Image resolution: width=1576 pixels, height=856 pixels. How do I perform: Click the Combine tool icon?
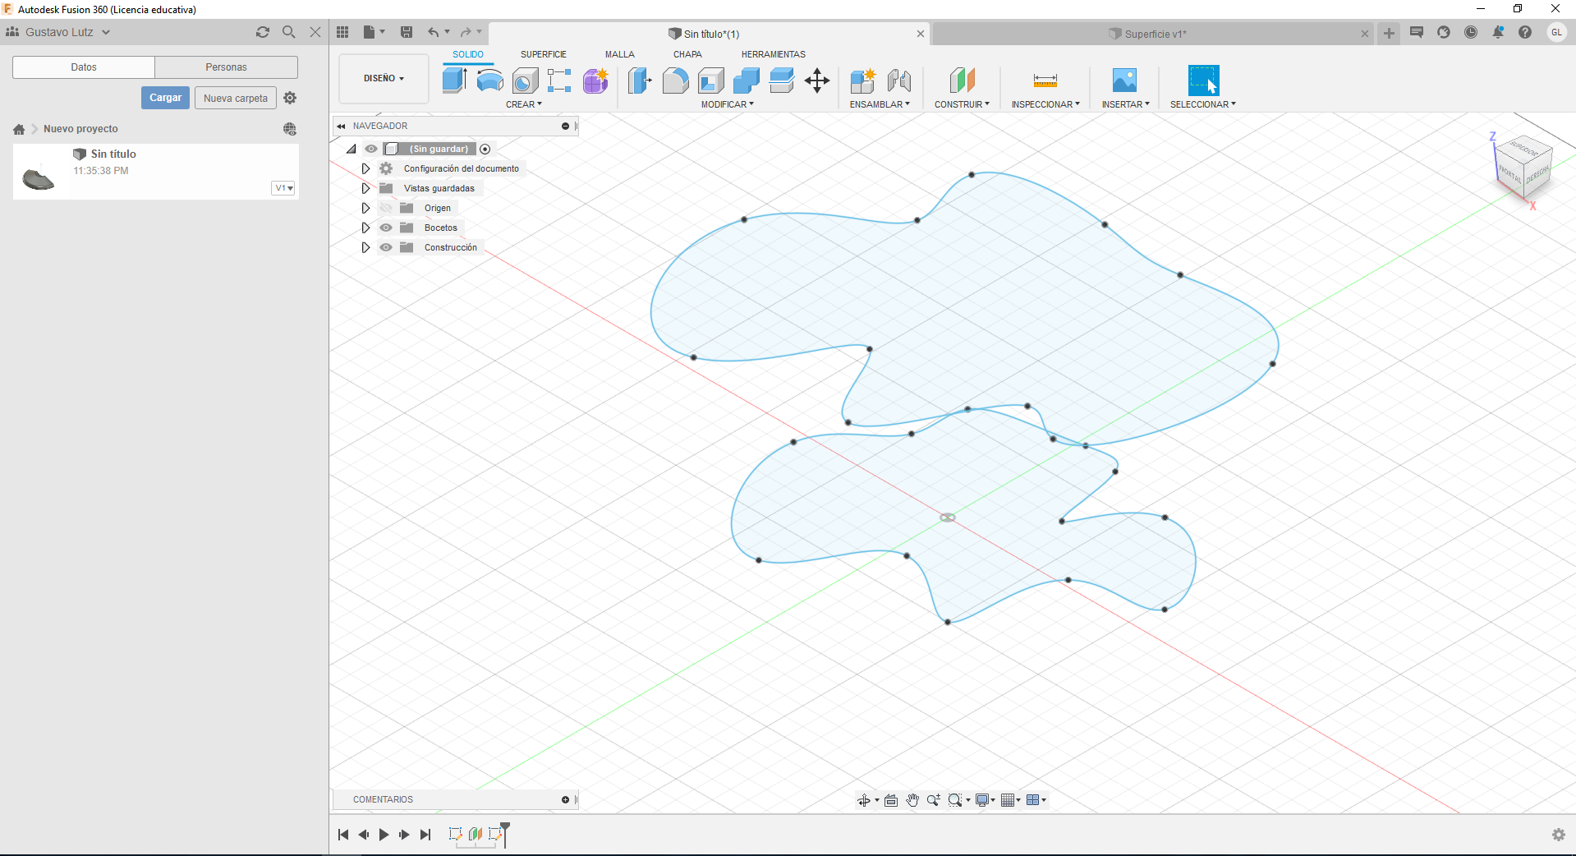747,81
